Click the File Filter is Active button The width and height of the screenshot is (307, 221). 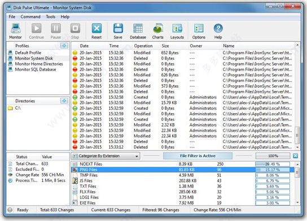[198, 155]
